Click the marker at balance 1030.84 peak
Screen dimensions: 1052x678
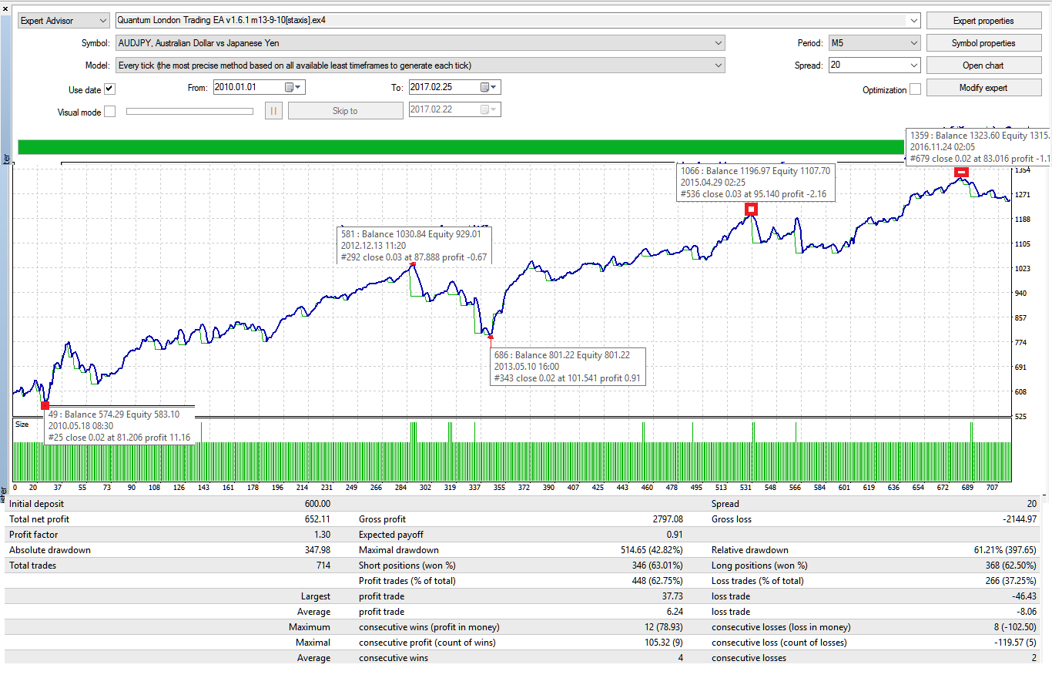pos(413,264)
